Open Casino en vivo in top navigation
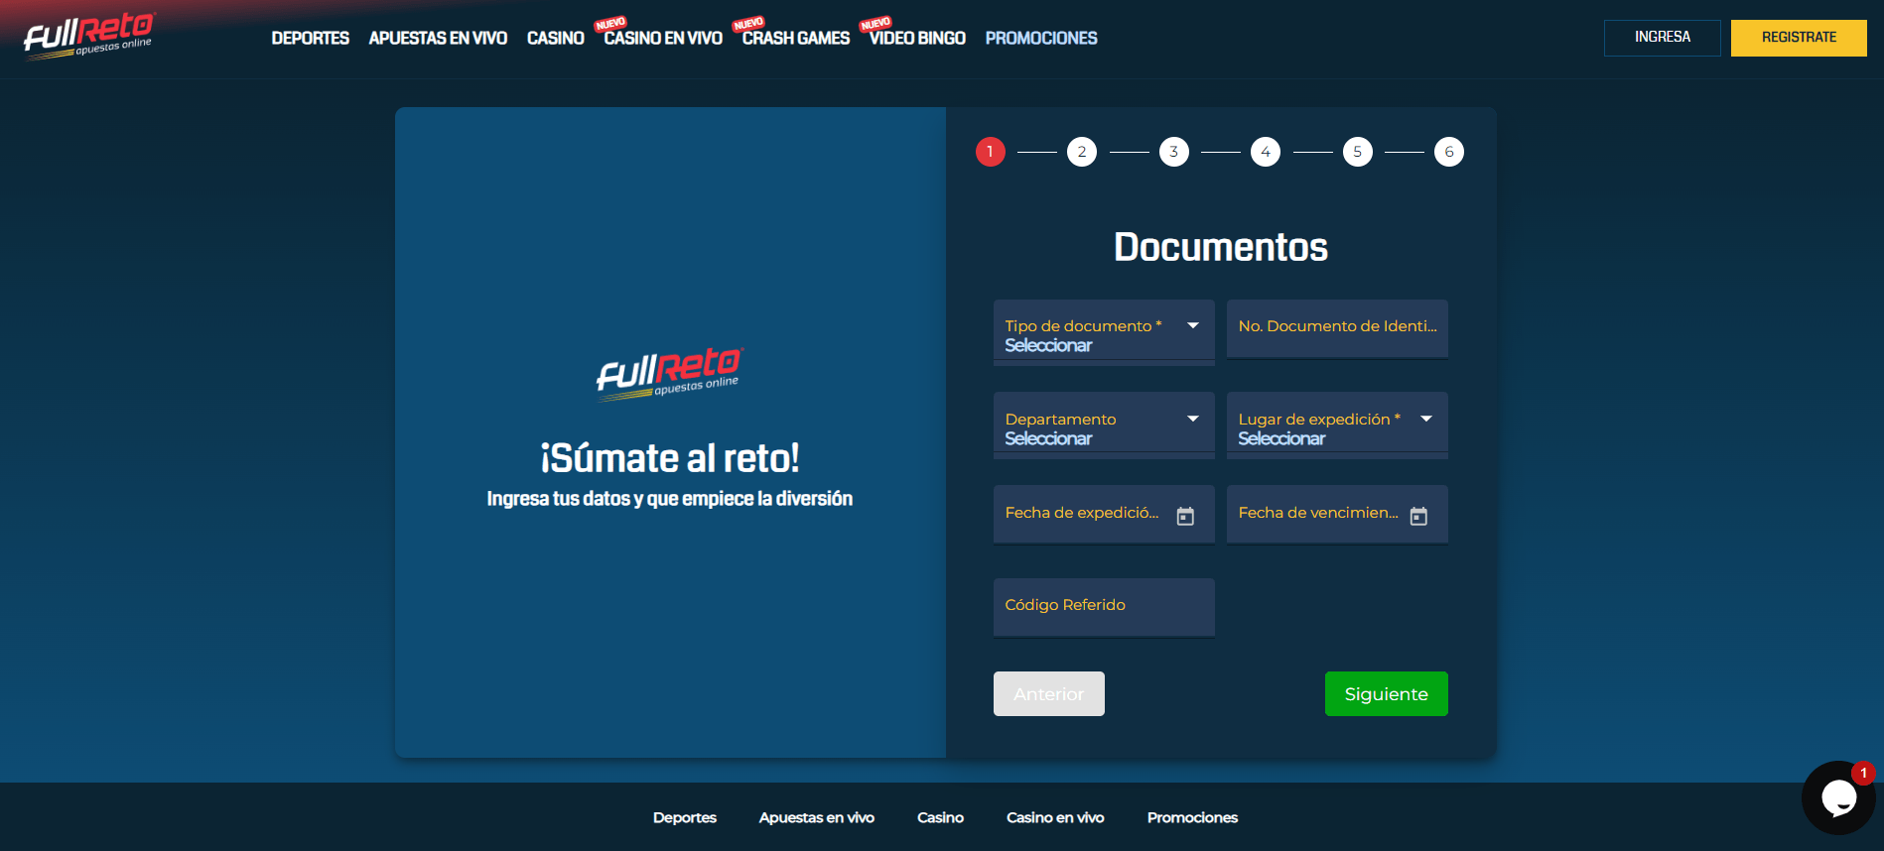This screenshot has width=1884, height=851. click(663, 38)
